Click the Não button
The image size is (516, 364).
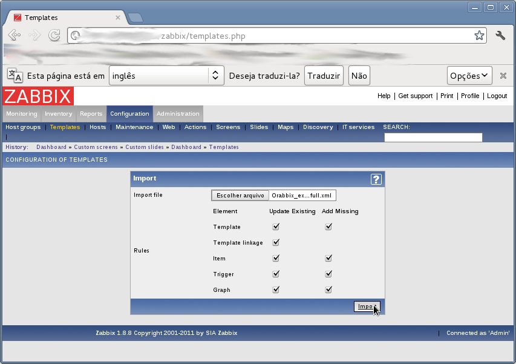[x=359, y=76]
